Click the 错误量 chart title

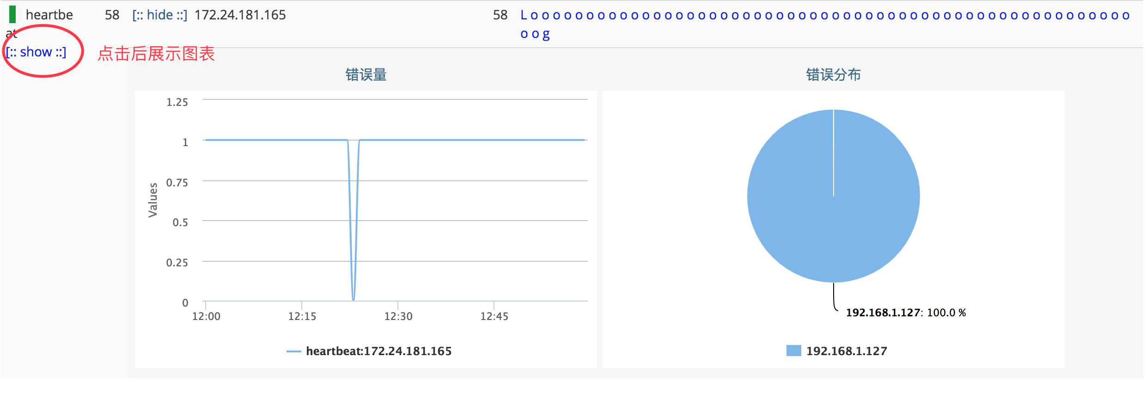click(x=366, y=74)
